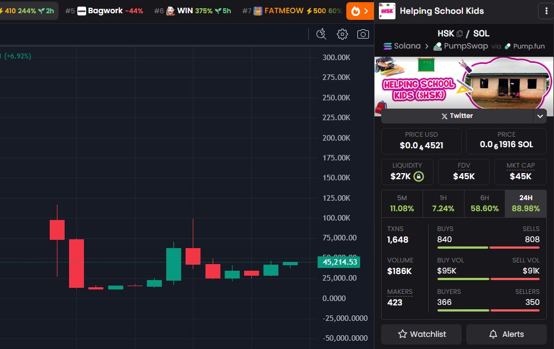The height and width of the screenshot is (349, 554).
Task: Click the orange trending flame button
Action: [360, 11]
